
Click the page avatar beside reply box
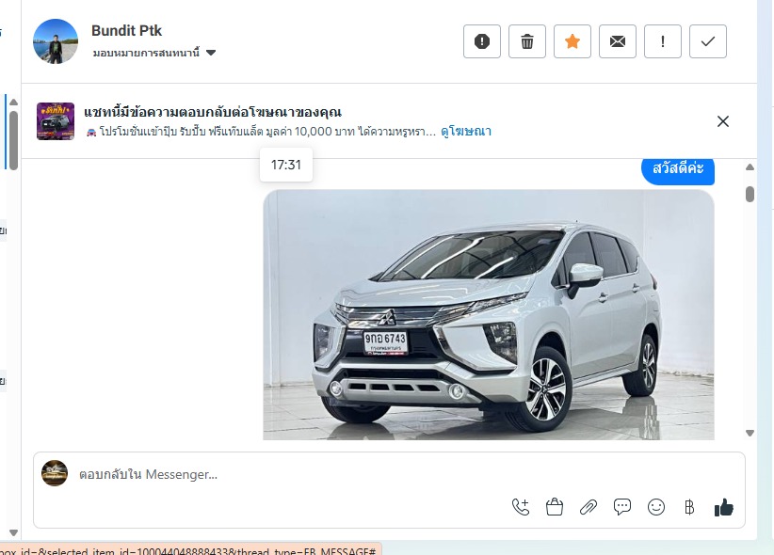pos(55,473)
